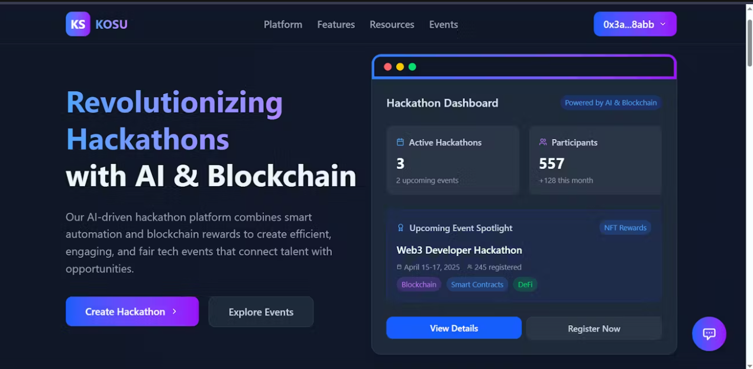Click the View Details button
This screenshot has width=753, height=369.
tap(454, 328)
